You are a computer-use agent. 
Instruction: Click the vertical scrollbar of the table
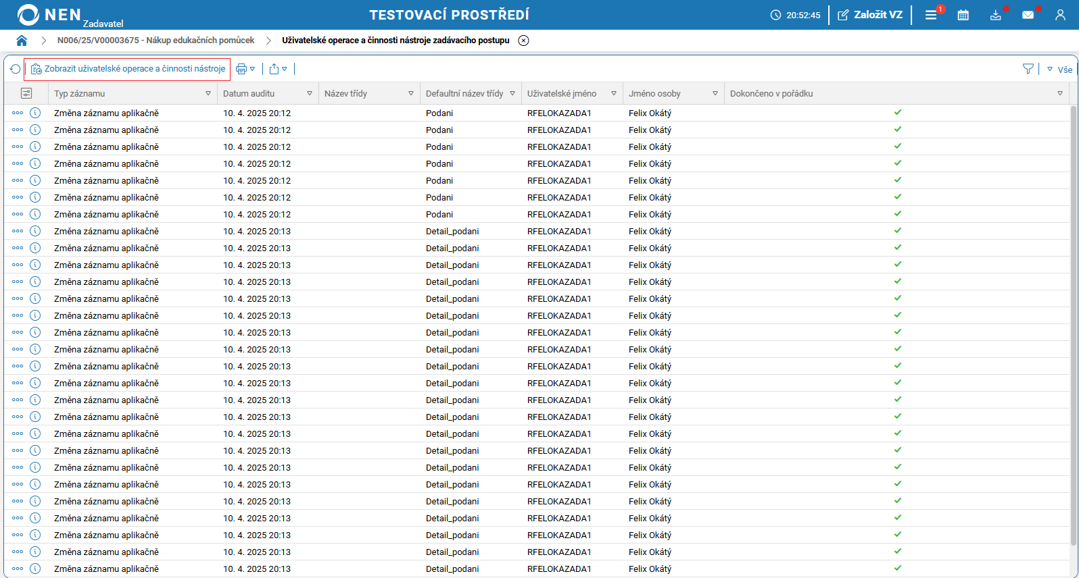1074,324
